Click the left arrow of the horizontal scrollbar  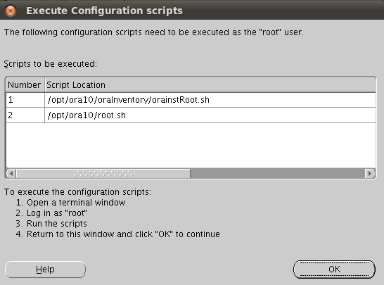(x=11, y=174)
